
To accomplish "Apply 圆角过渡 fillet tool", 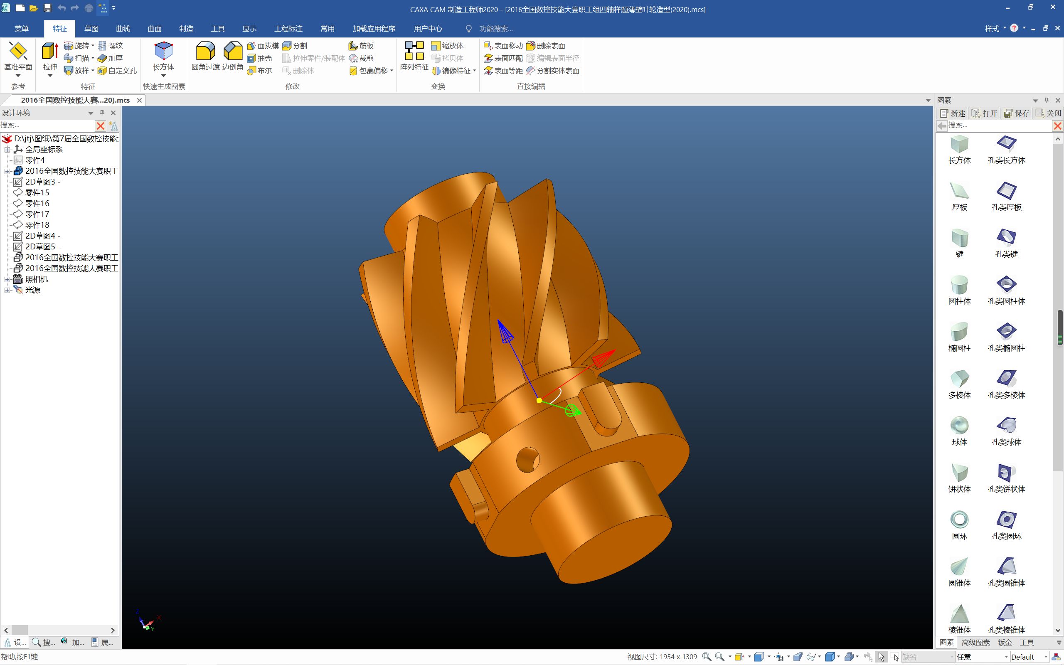I will point(205,56).
